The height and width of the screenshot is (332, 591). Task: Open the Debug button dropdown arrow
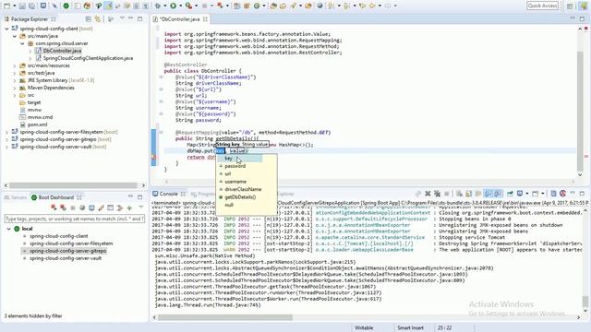tap(164, 6)
